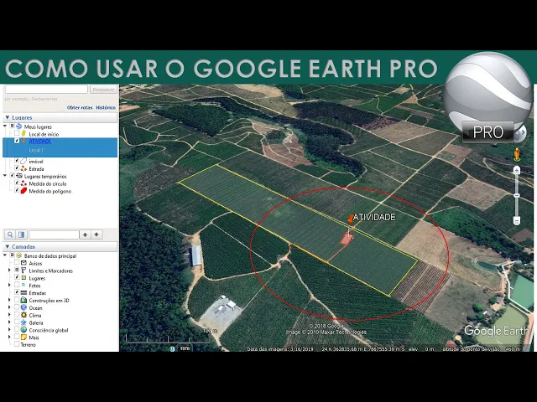537x402 pixels.
Task: Uncheck the imóvel checkbox
Action: 17,161
